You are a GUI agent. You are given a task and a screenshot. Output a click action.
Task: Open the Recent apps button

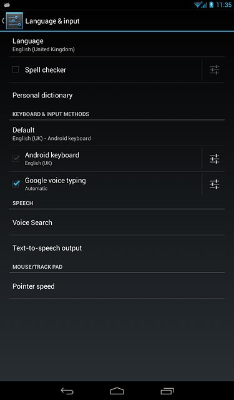[167, 391]
